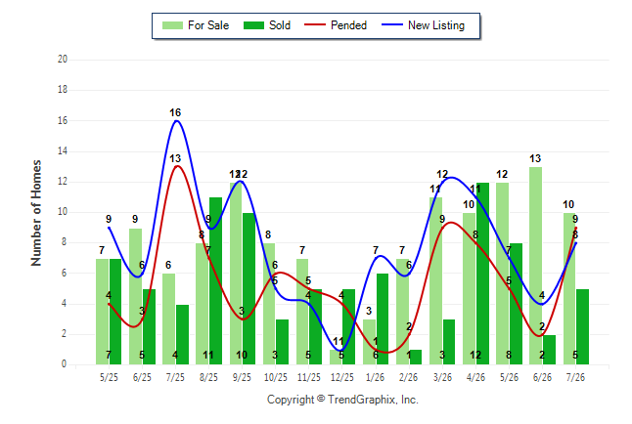Click the Pended legend label

pos(348,25)
